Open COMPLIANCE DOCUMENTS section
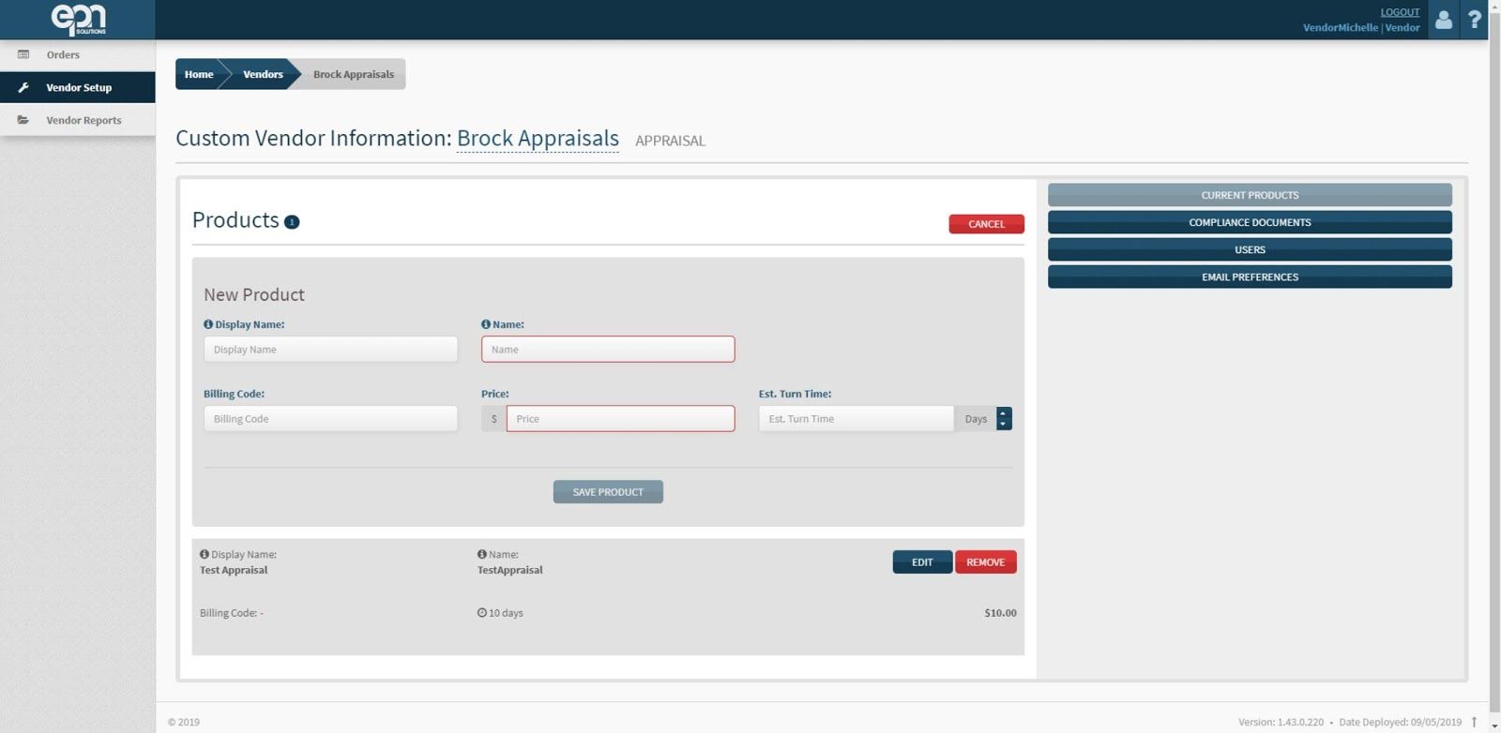Image resolution: width=1501 pixels, height=733 pixels. (1250, 222)
